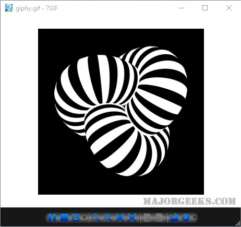Switch to full screen view

(132, 218)
